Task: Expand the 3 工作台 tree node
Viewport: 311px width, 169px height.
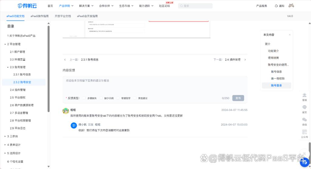Action: [x=5, y=136]
